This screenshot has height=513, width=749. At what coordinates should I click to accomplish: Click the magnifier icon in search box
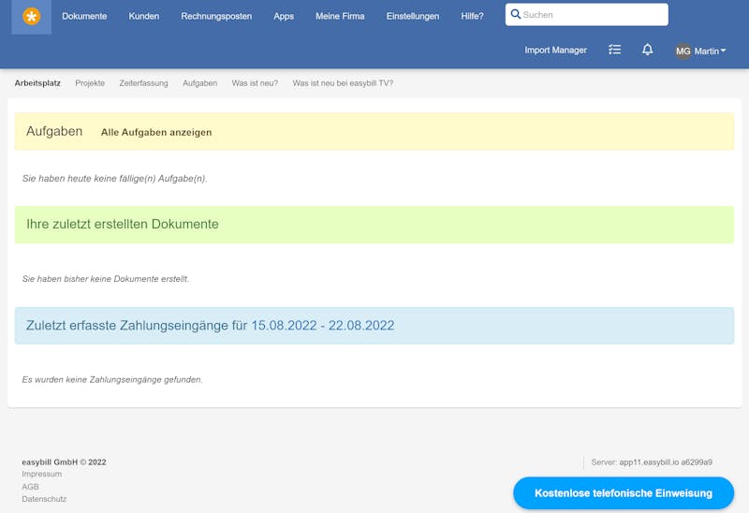pyautogui.click(x=516, y=15)
